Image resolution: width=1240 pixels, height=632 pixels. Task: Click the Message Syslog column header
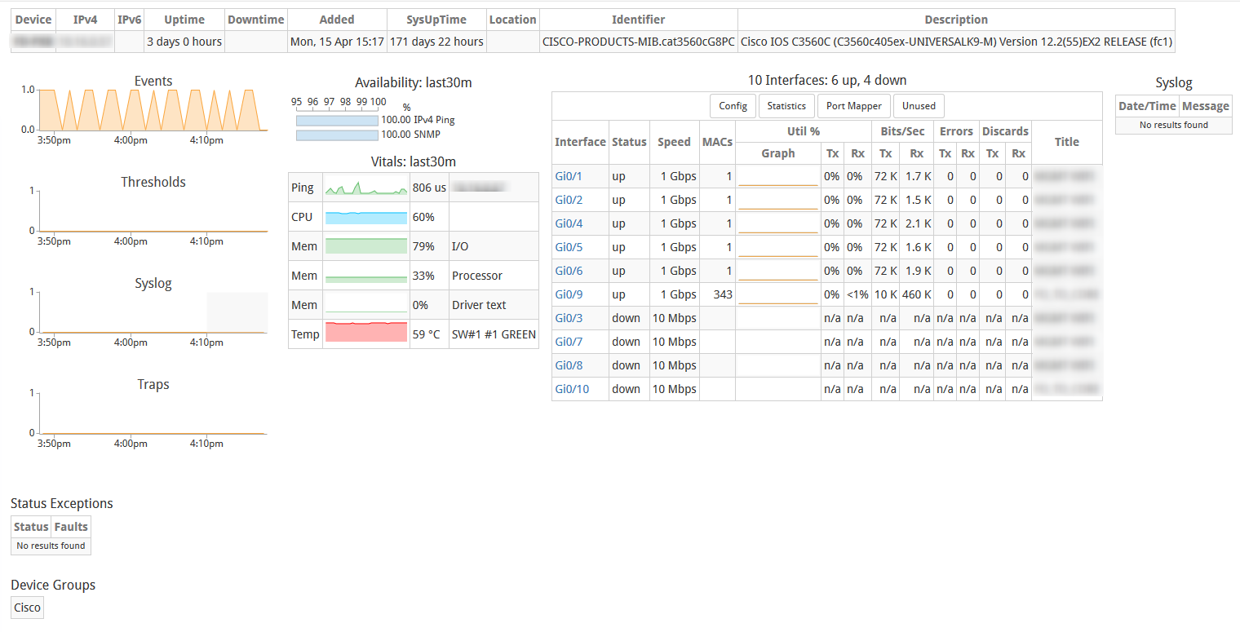(x=1205, y=106)
